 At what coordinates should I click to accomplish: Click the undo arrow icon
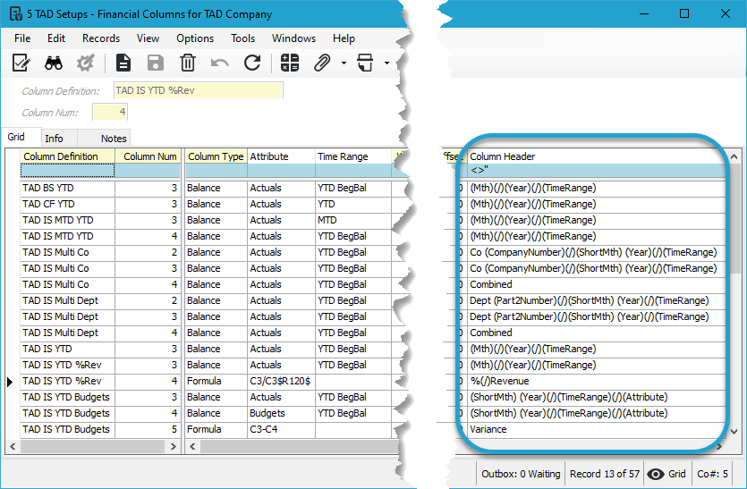point(219,63)
